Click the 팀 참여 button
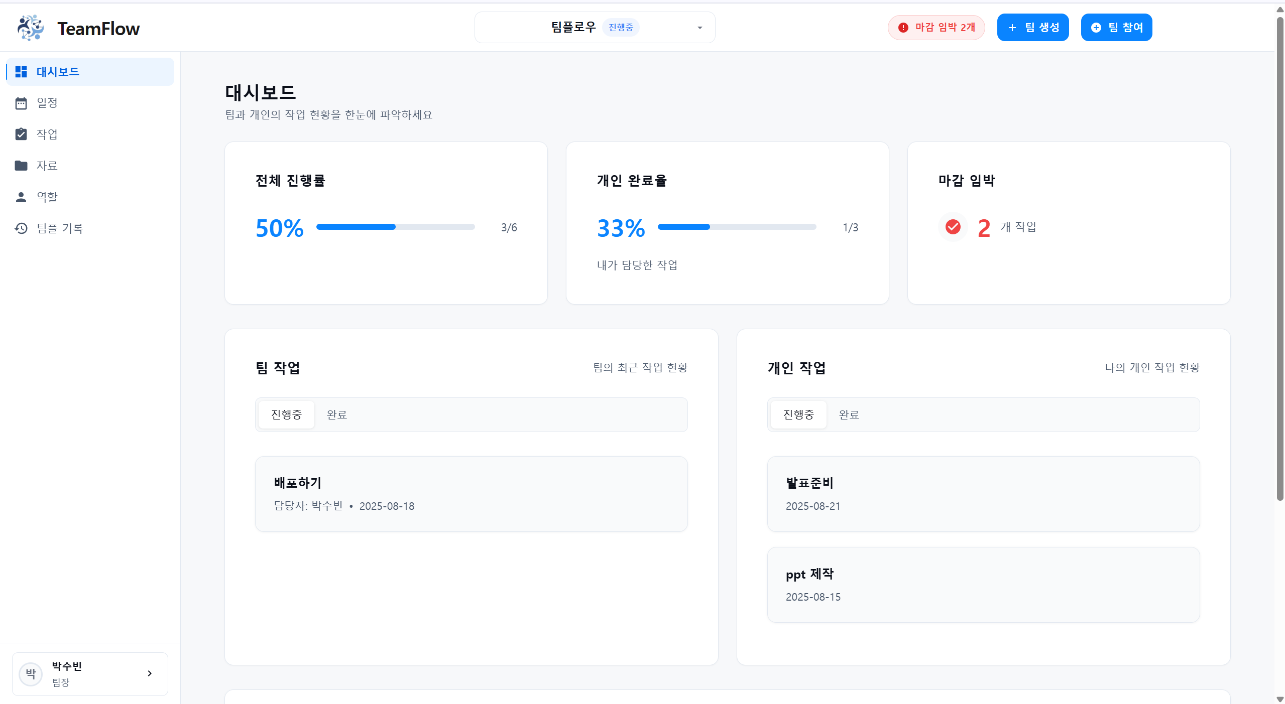 coord(1116,27)
